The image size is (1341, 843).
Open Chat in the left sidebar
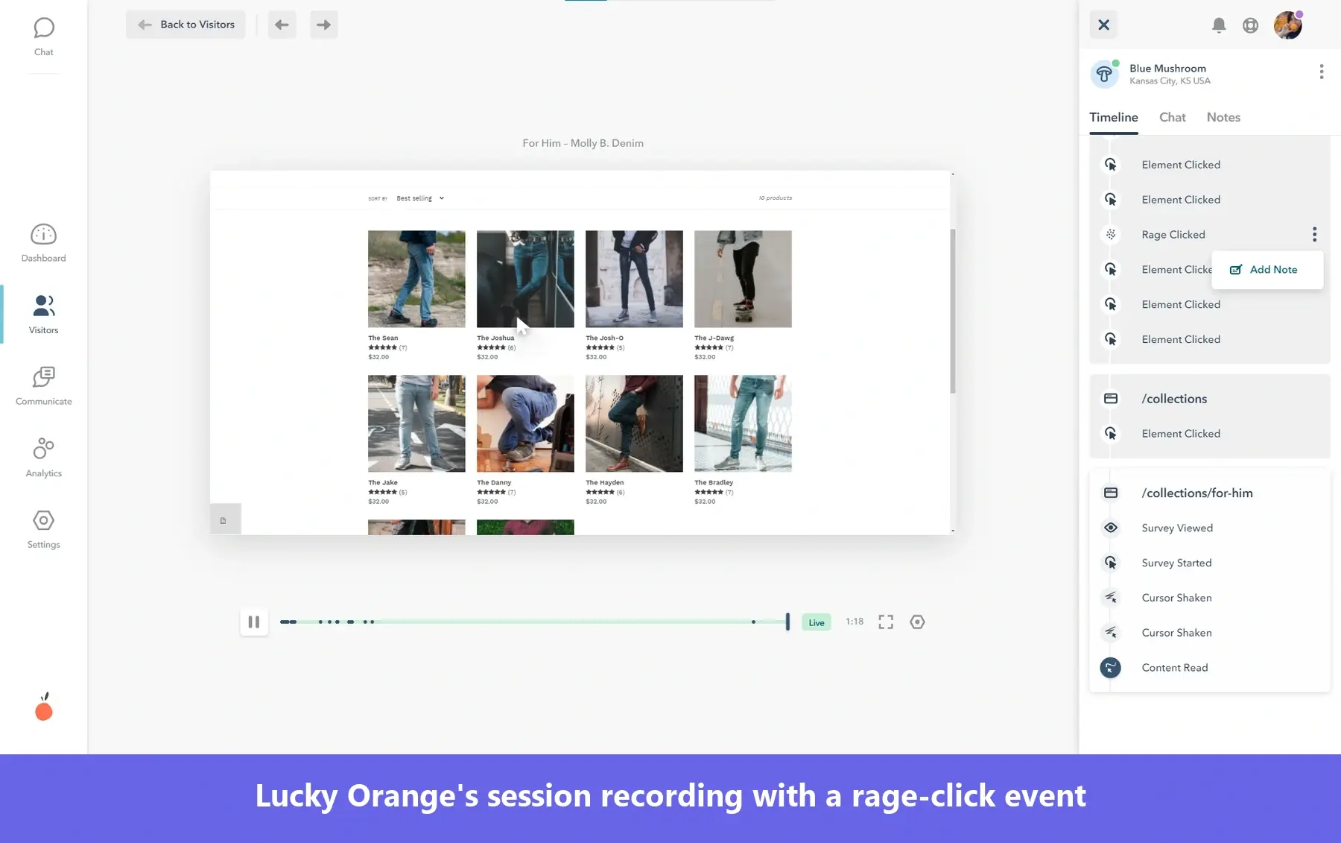point(43,37)
